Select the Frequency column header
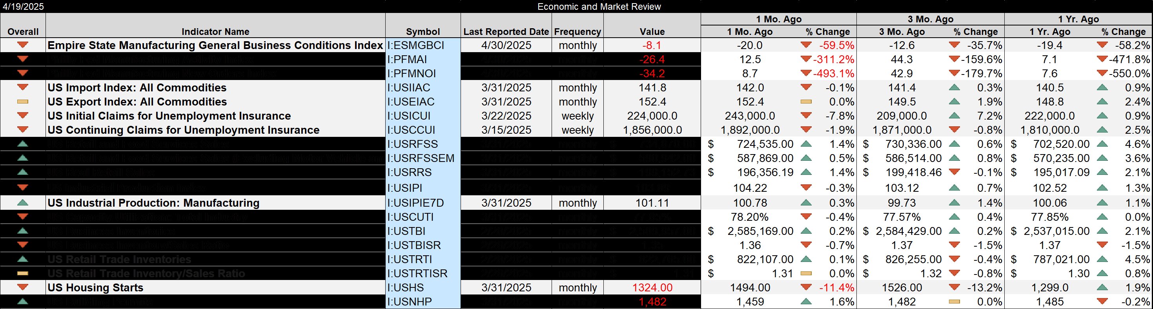 point(577,31)
